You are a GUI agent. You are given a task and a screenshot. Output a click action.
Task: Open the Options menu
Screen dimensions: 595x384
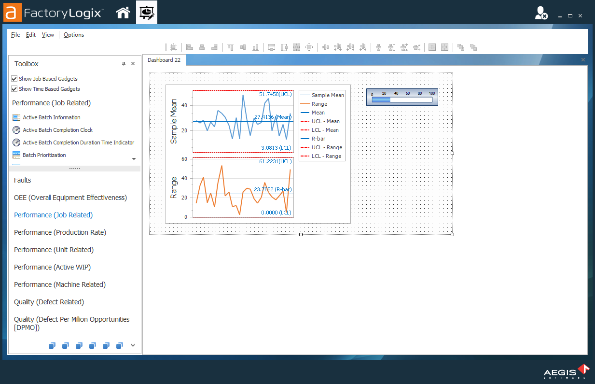[74, 35]
